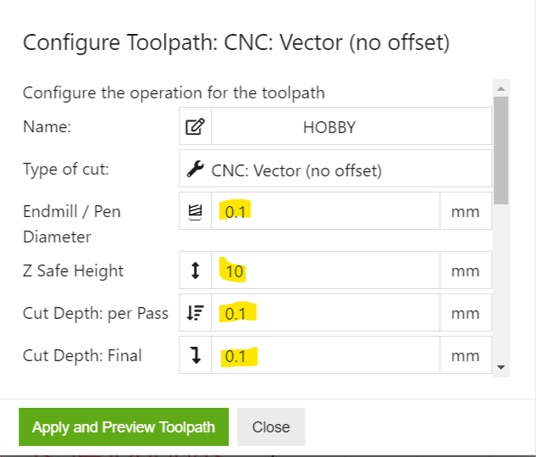Screen dimensions: 536x457
Task: Click the Name field containing HOBBY
Action: tap(351, 127)
